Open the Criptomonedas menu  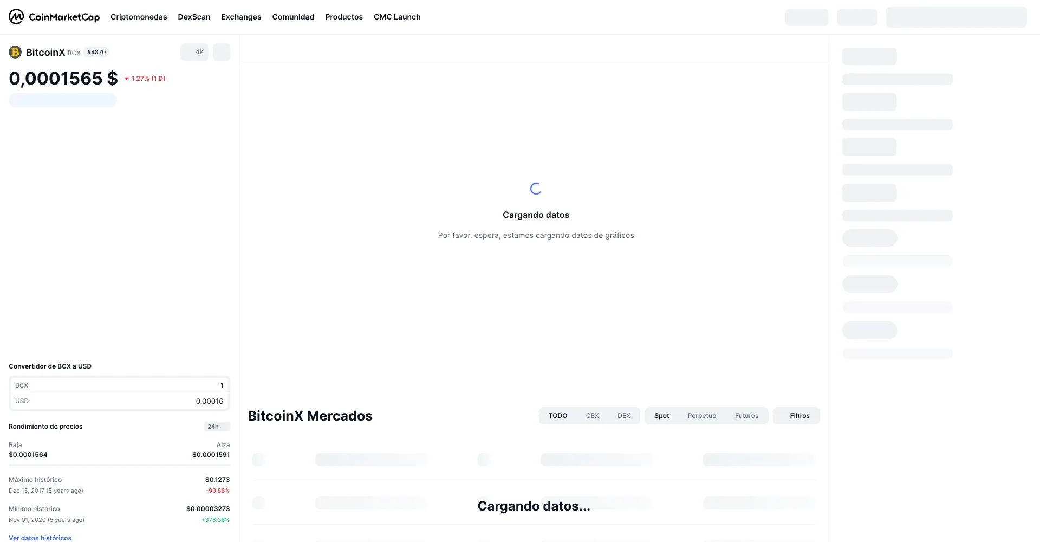point(139,17)
